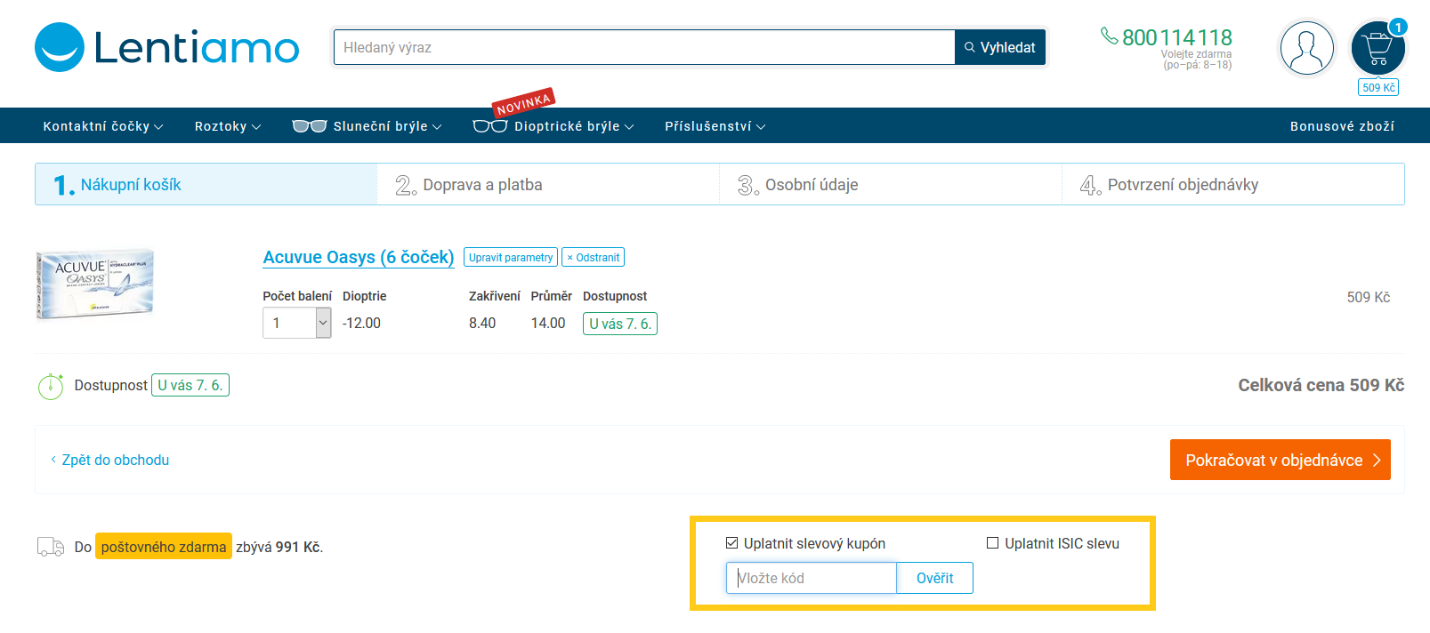
Task: Click the Ověřit coupon button
Action: coord(934,578)
